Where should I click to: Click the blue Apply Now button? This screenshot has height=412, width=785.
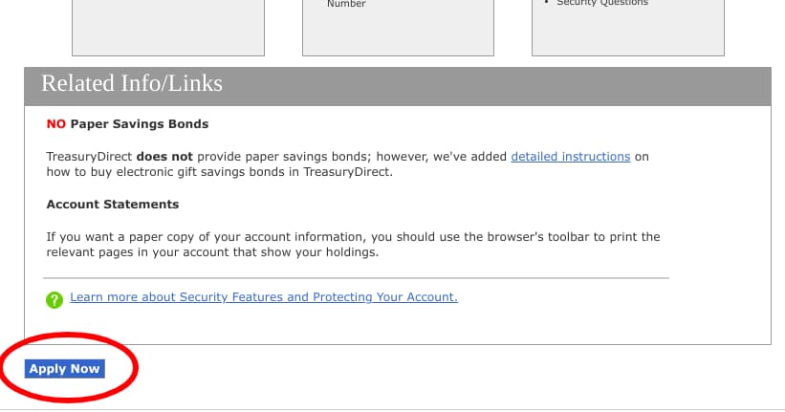(65, 369)
